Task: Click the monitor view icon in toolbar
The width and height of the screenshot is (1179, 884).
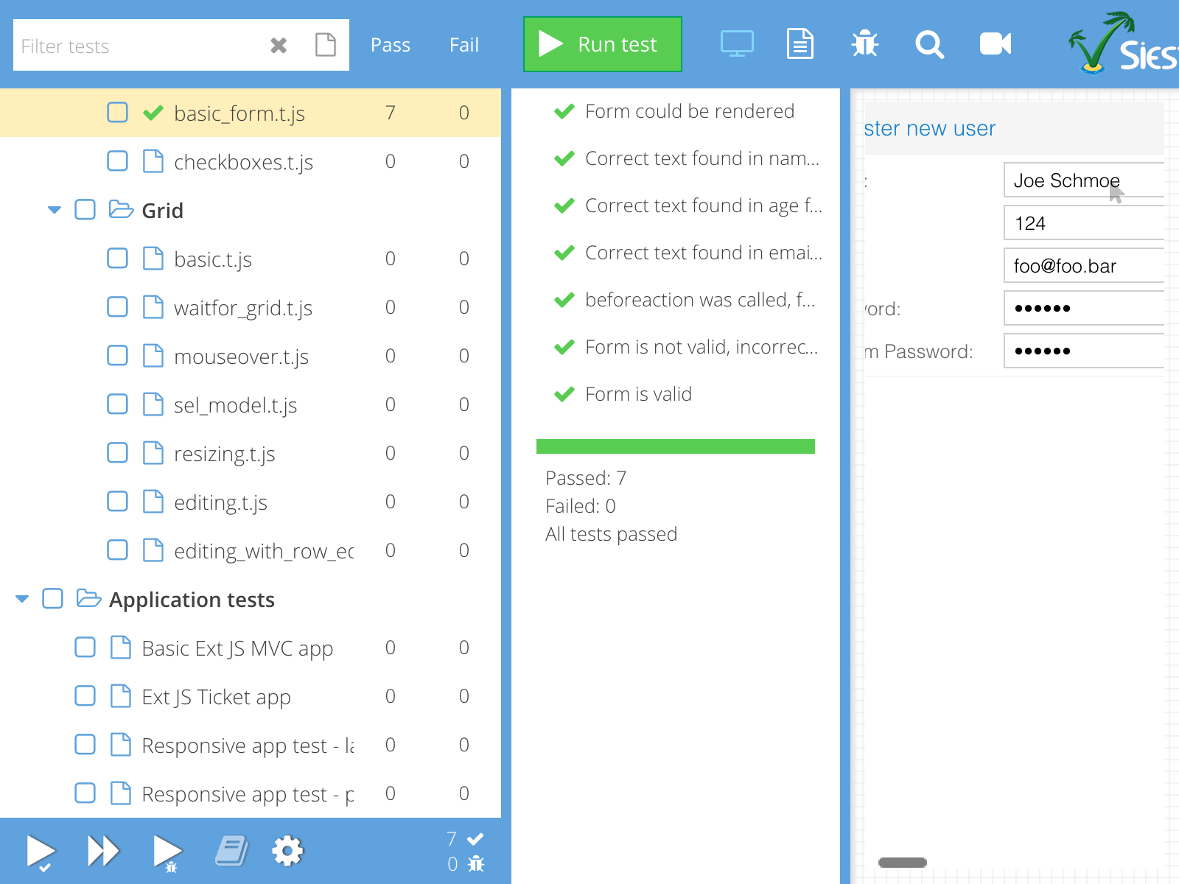Action: click(736, 44)
